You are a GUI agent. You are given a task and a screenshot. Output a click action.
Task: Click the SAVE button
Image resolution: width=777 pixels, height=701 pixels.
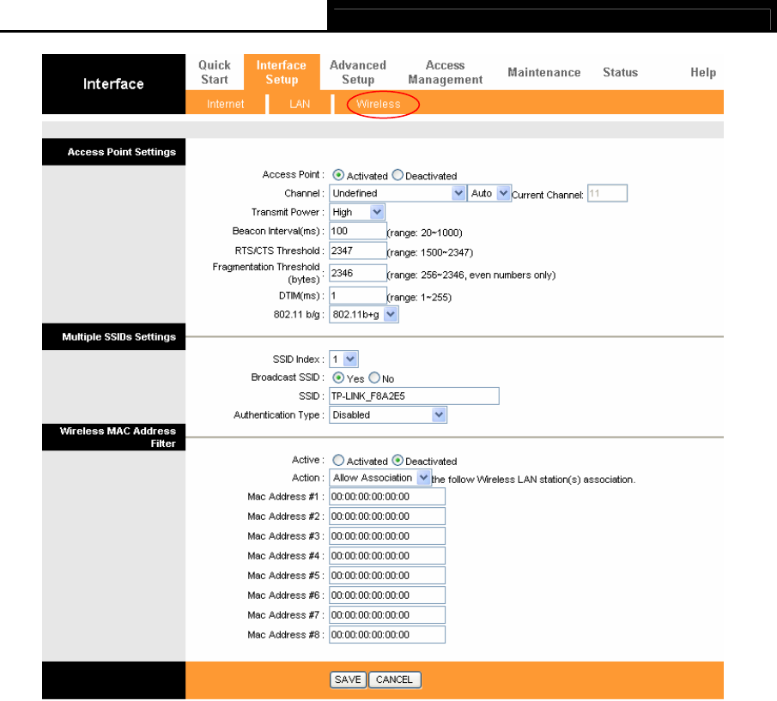(348, 680)
